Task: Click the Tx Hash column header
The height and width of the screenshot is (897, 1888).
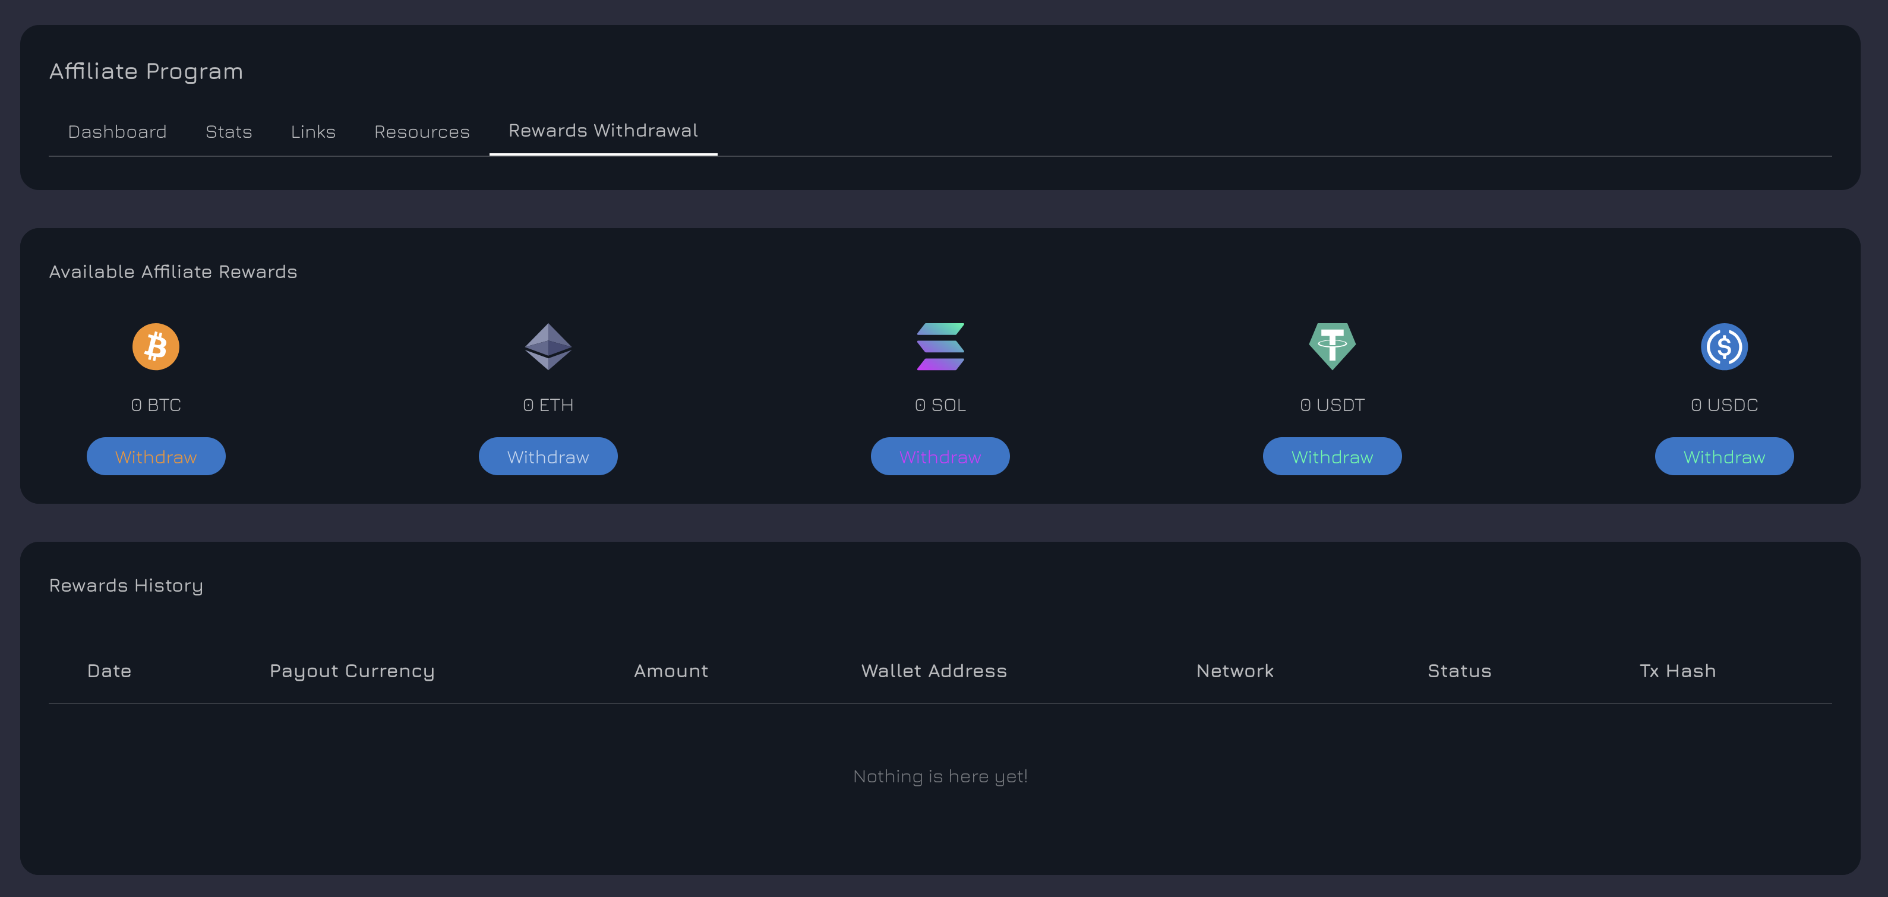Action: click(1676, 671)
